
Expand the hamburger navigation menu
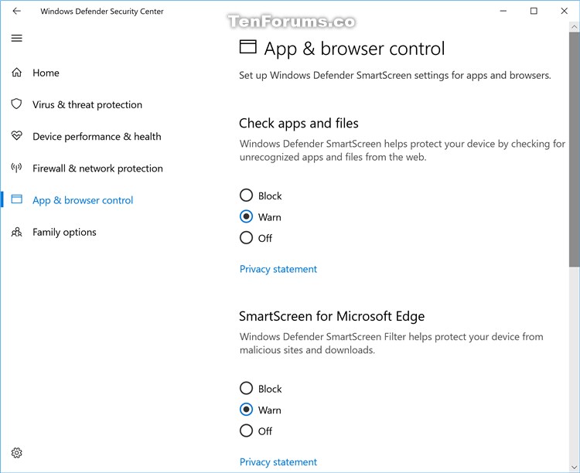click(x=16, y=38)
